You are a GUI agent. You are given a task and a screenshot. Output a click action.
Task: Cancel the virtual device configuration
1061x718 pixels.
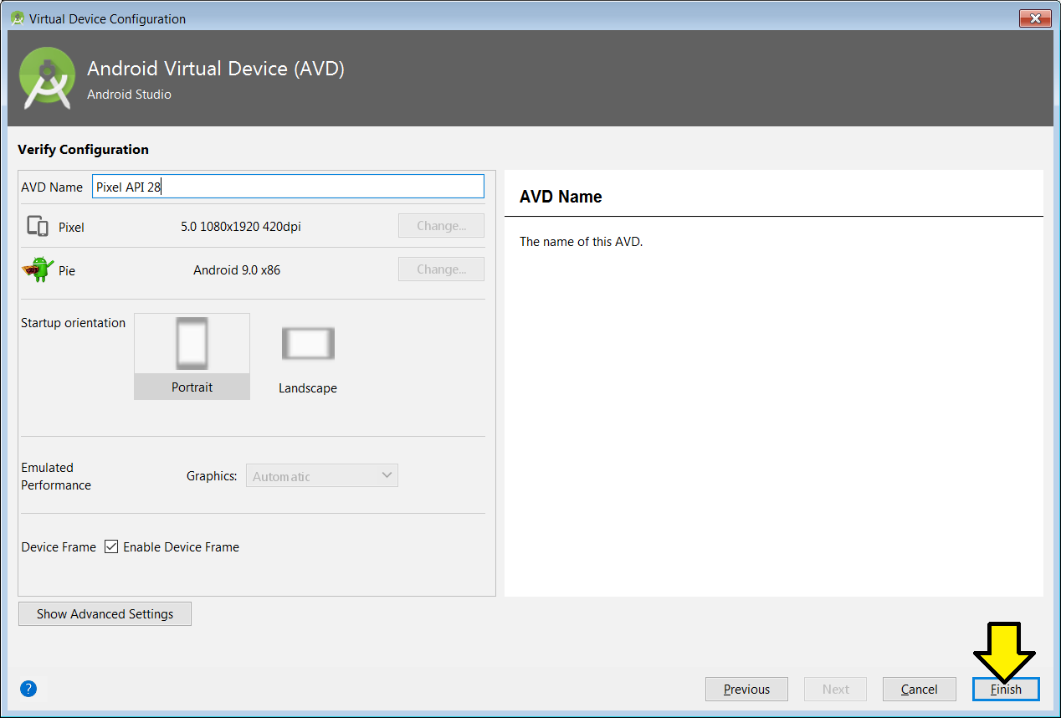click(x=919, y=689)
